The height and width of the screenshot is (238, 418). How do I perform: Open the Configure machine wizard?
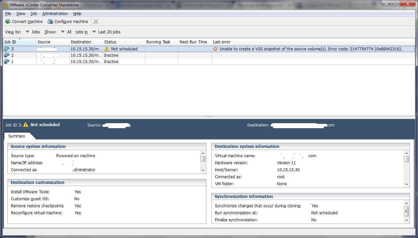68,22
